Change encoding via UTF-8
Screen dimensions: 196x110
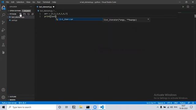pyautogui.click(x=169, y=103)
